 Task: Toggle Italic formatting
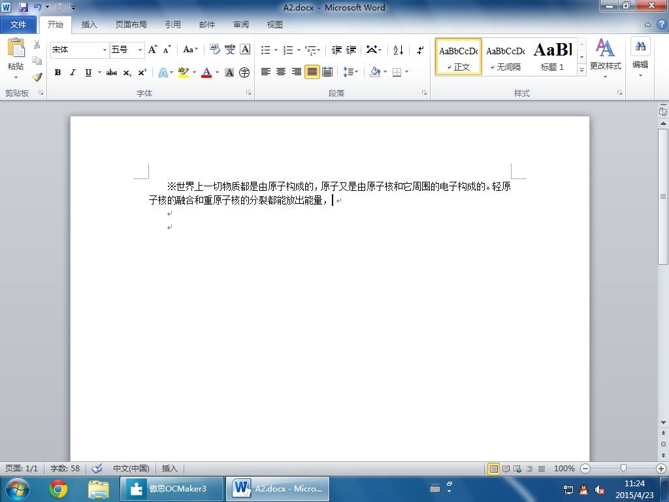pyautogui.click(x=73, y=73)
